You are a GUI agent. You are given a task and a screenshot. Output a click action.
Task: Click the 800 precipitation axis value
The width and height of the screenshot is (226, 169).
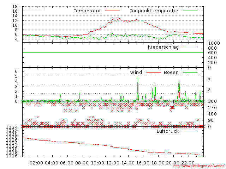[x=212, y=48]
